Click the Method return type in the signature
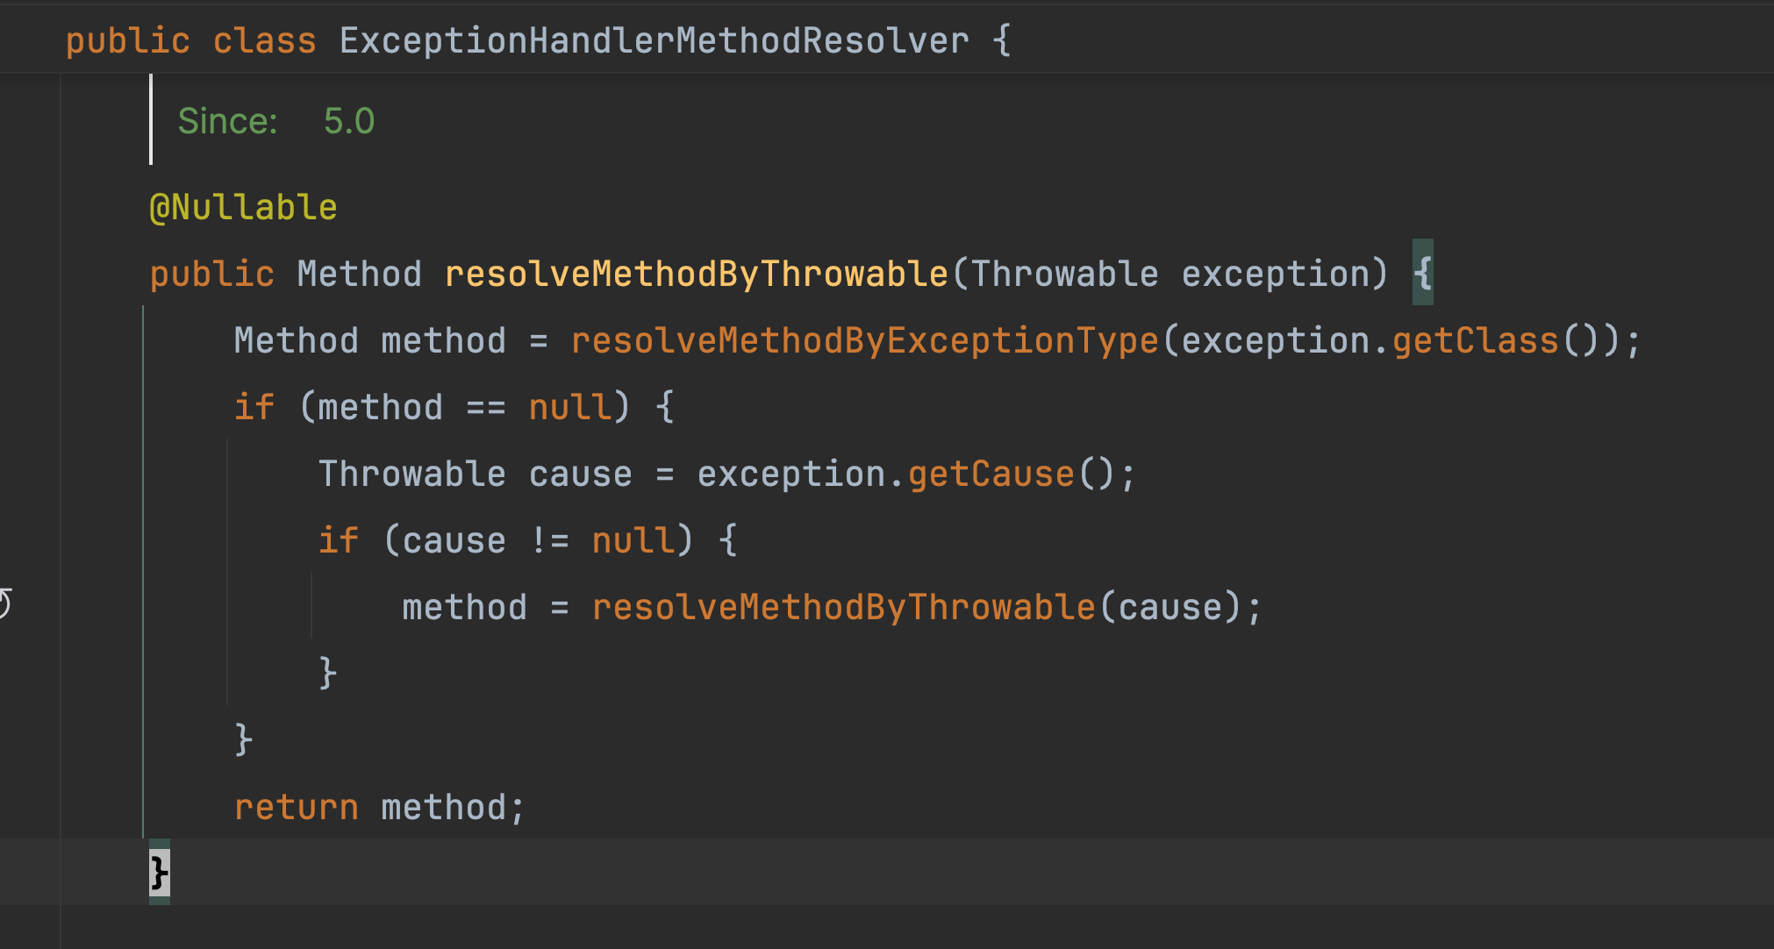This screenshot has height=949, width=1774. click(359, 275)
